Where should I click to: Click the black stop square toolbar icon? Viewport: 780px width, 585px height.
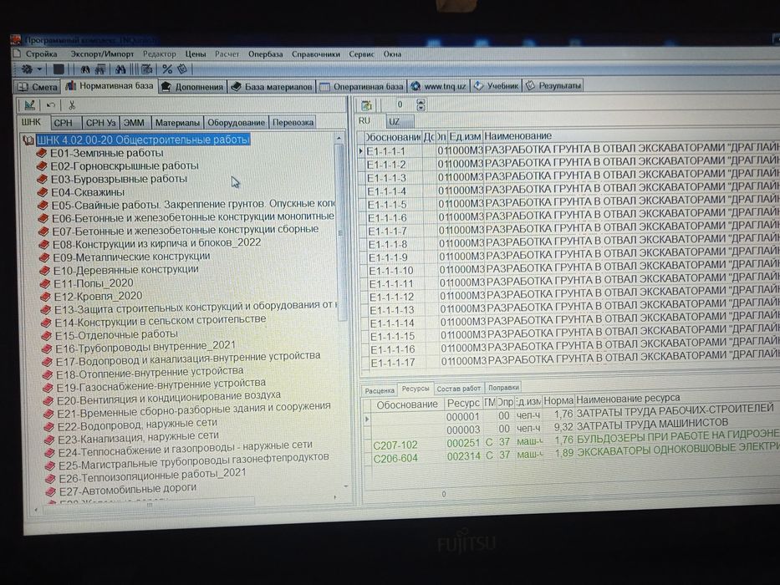pyautogui.click(x=59, y=69)
